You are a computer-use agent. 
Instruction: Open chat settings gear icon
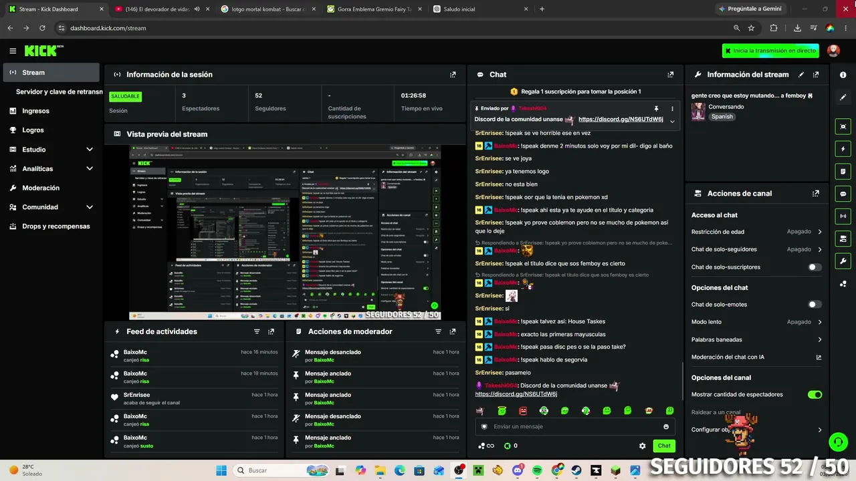(643, 446)
